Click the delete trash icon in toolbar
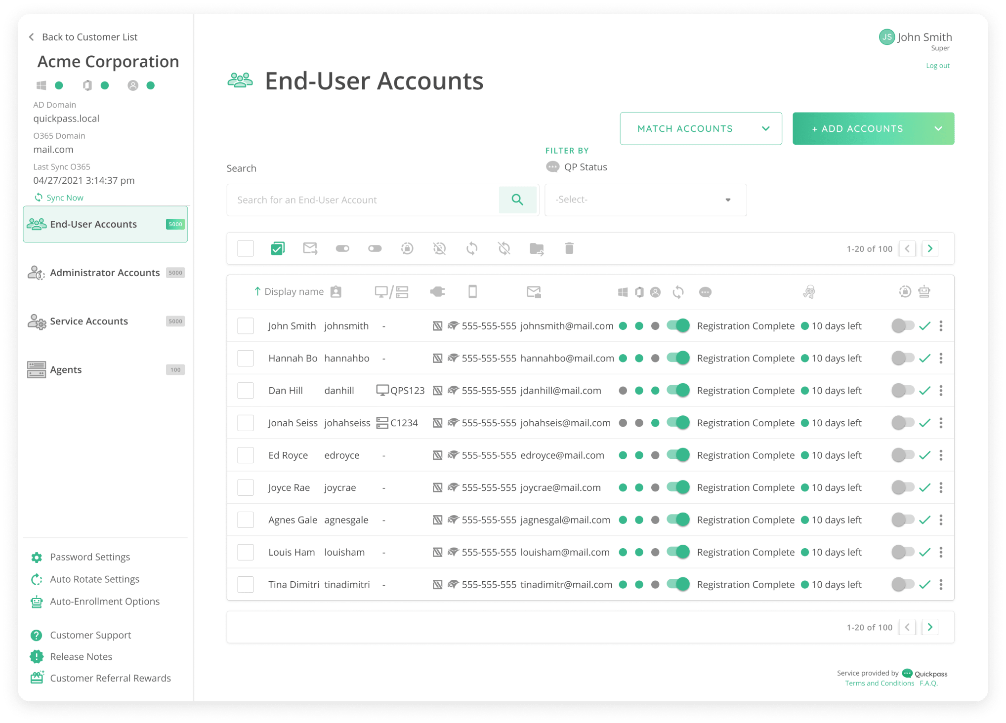 point(569,248)
